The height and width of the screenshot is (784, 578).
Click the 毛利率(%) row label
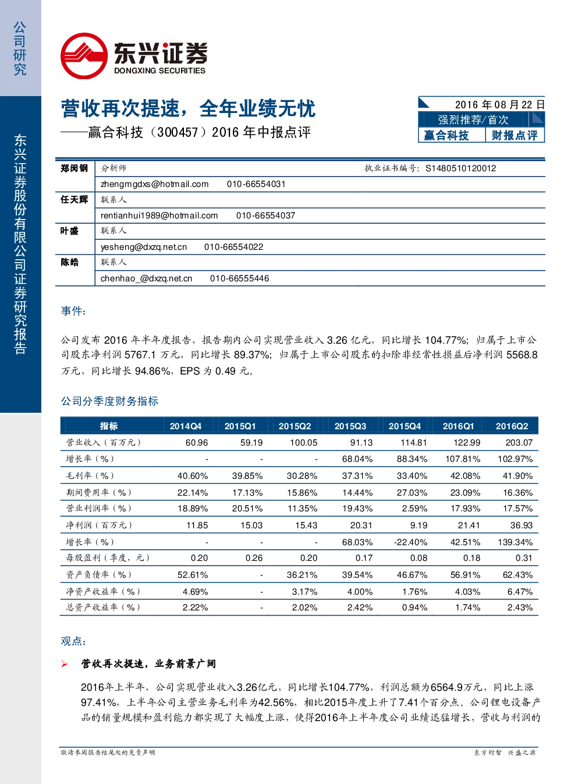pyautogui.click(x=90, y=476)
